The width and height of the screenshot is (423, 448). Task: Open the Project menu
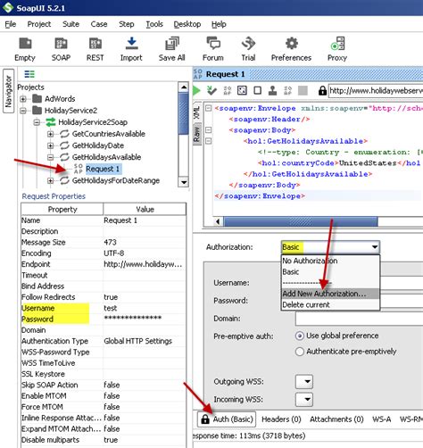tap(39, 24)
